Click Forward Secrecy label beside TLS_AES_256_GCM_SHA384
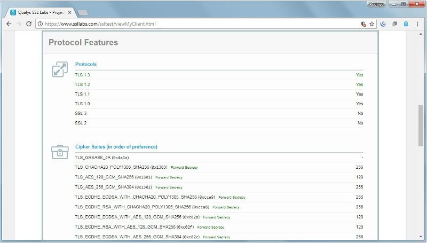 (169, 187)
